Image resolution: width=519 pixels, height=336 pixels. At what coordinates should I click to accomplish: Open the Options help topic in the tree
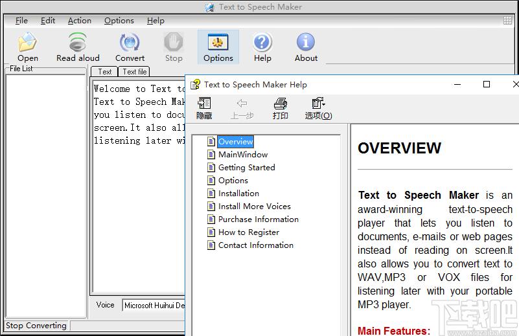click(x=233, y=180)
